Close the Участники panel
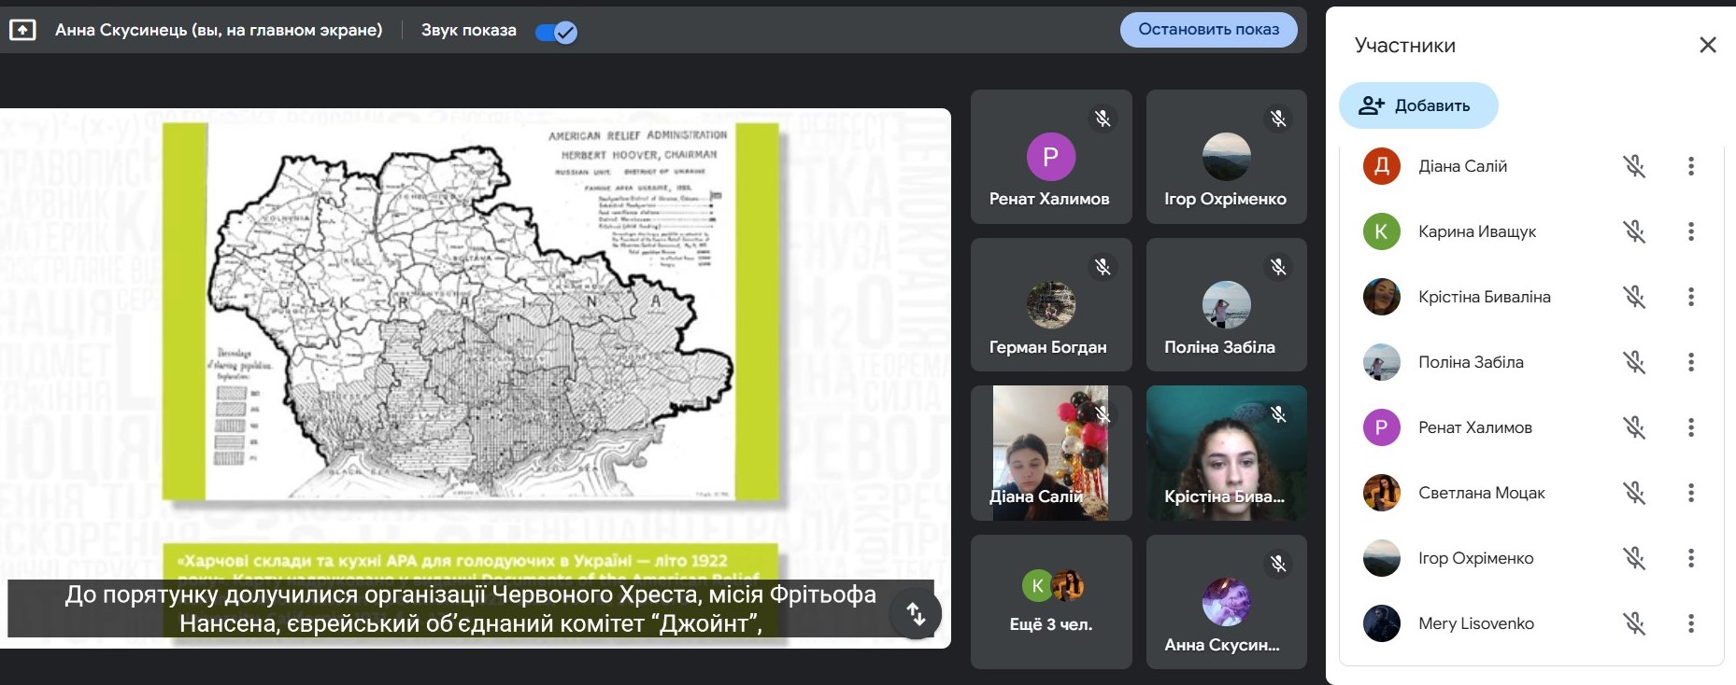The image size is (1736, 685). point(1707,45)
